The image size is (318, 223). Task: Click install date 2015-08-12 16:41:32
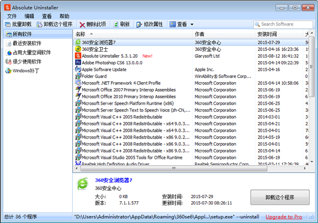pyautogui.click(x=278, y=56)
